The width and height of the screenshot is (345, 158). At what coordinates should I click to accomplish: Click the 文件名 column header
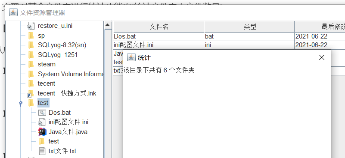point(159,27)
